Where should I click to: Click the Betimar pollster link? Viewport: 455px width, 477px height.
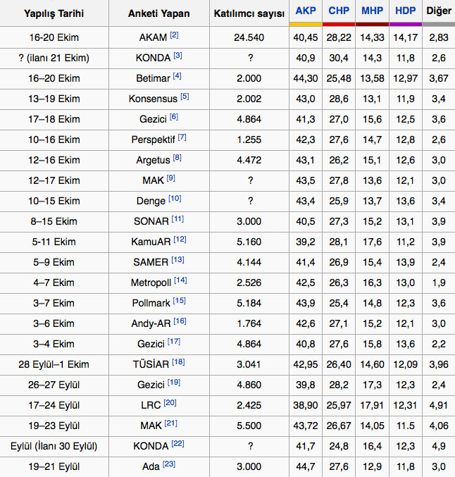coord(153,78)
